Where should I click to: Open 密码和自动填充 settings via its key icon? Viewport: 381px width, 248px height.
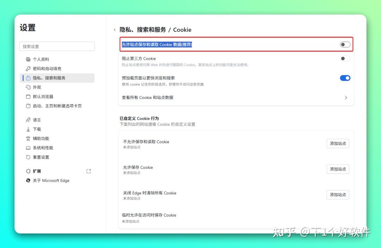[x=29, y=69]
